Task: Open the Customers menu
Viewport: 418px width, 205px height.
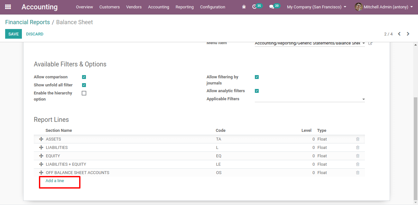Action: [x=109, y=7]
